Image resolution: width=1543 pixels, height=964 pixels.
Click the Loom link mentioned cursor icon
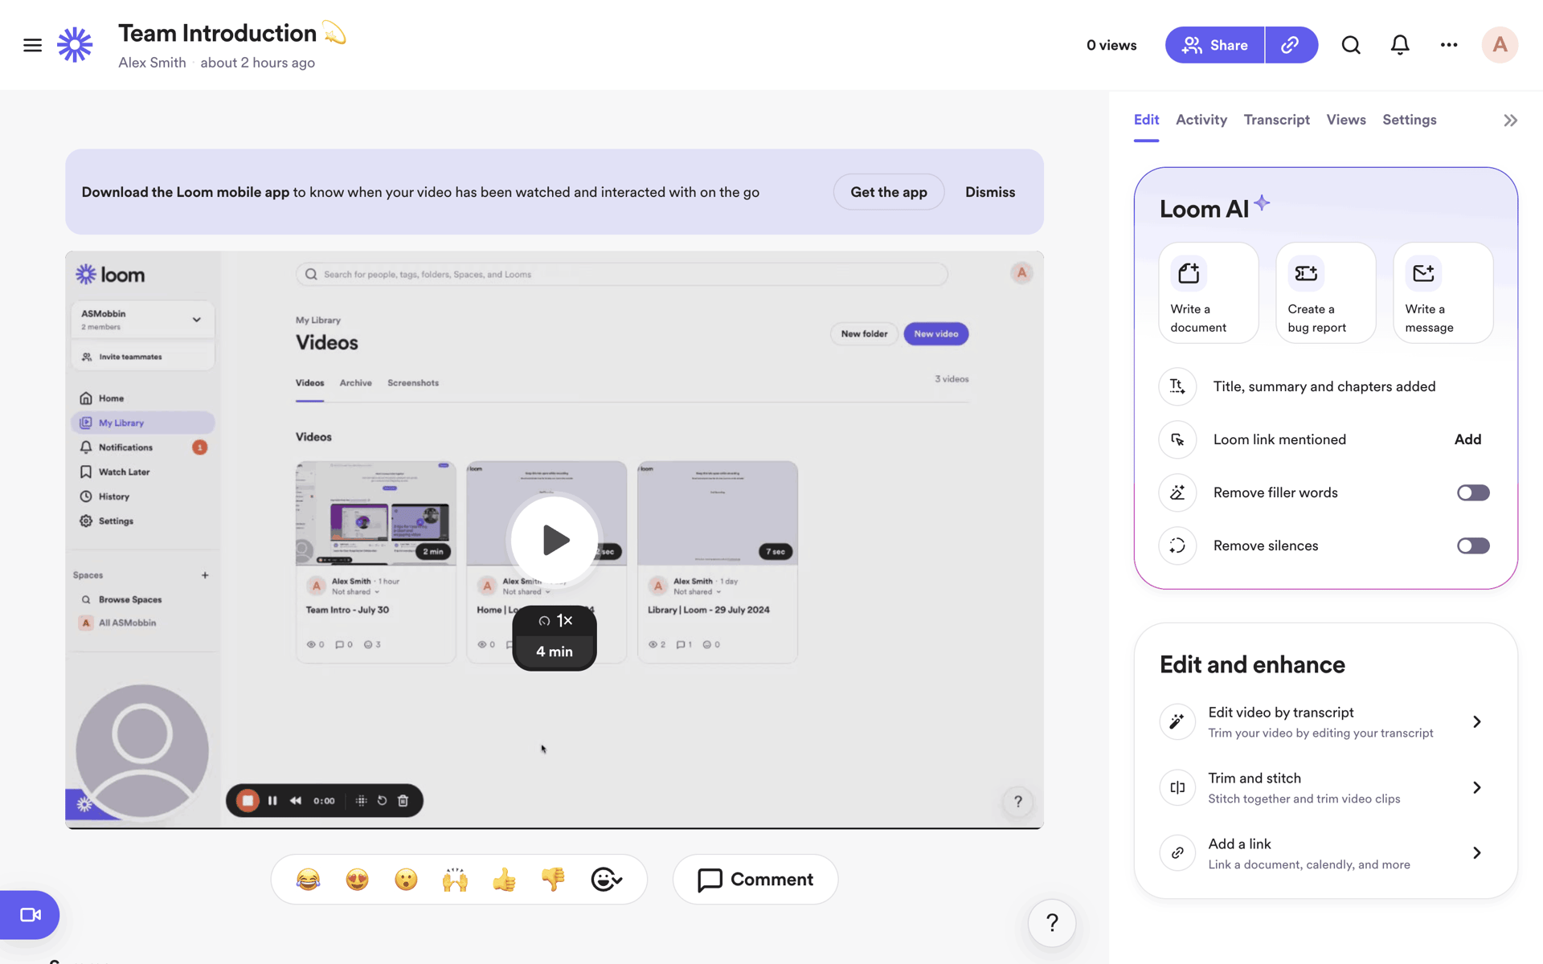point(1177,439)
